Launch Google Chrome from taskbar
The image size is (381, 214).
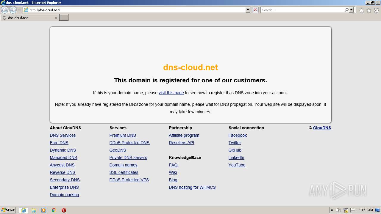pyautogui.click(x=54, y=210)
